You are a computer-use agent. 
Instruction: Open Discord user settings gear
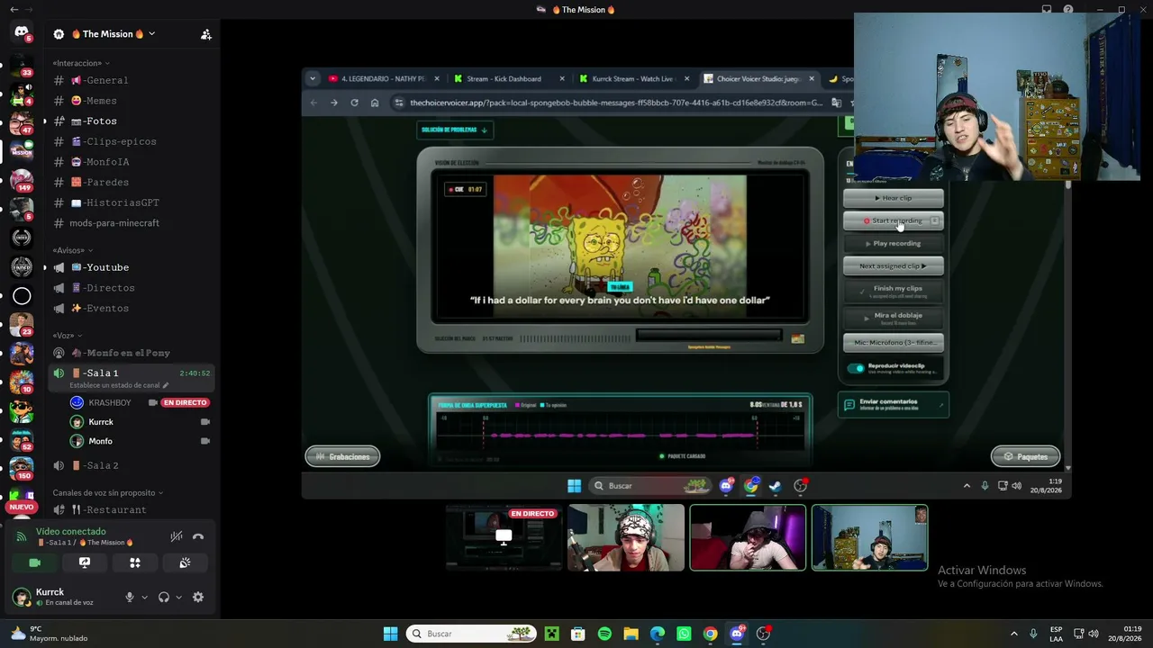coord(198,597)
